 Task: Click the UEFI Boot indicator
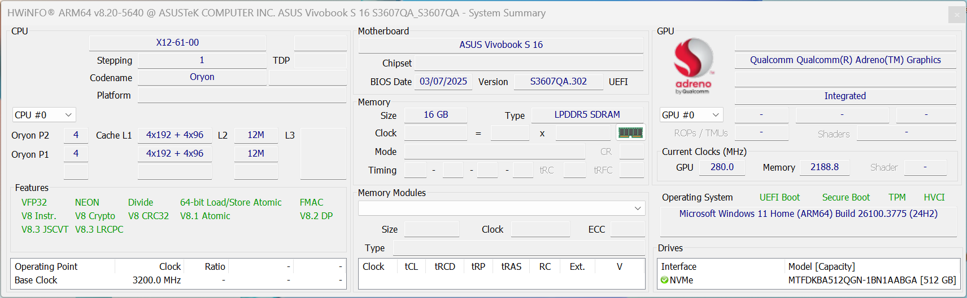click(779, 197)
